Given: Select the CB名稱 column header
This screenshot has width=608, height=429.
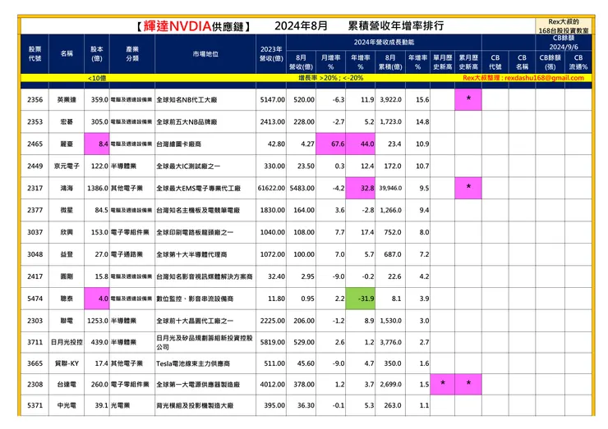Looking at the screenshot, I should [522, 62].
